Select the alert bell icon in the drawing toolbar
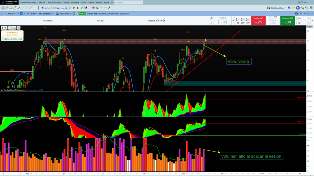Screen dimensions: 314x176 [11, 8]
